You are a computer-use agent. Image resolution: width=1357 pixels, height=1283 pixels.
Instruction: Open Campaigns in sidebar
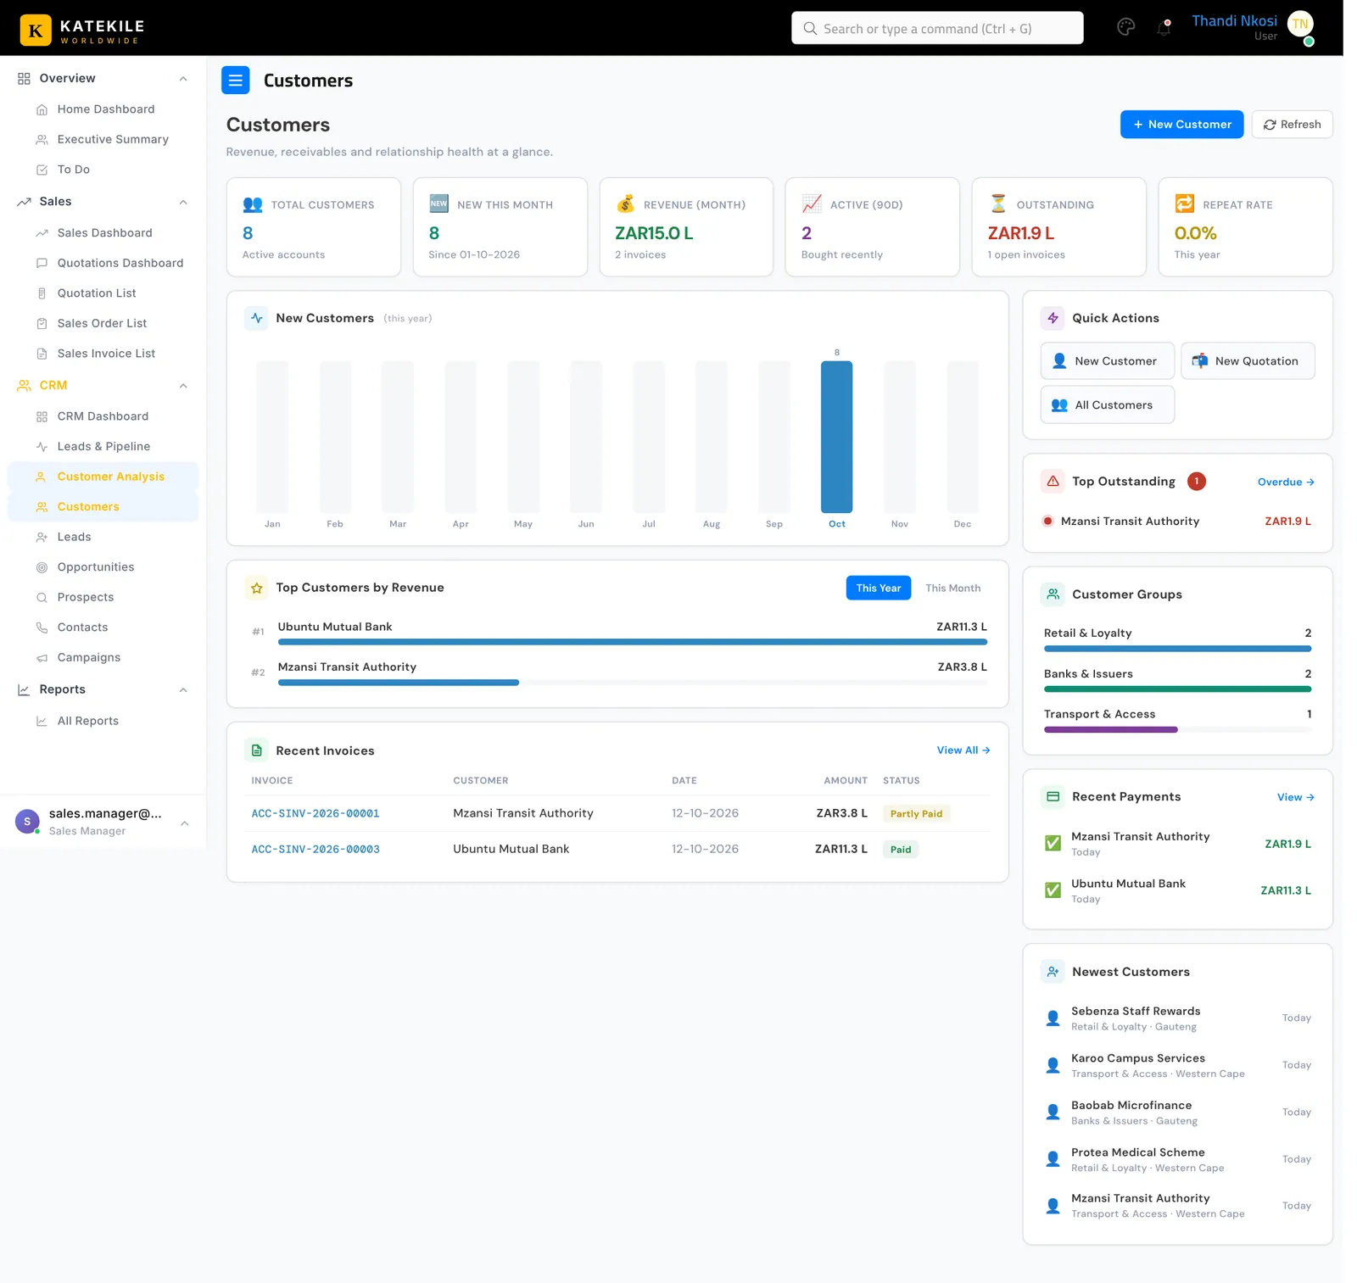pyautogui.click(x=103, y=658)
